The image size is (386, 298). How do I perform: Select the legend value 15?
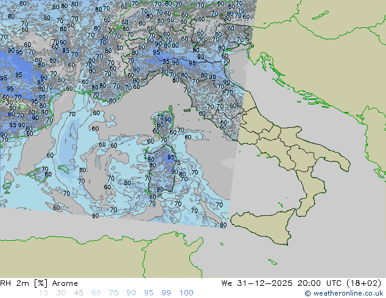pyautogui.click(x=43, y=293)
